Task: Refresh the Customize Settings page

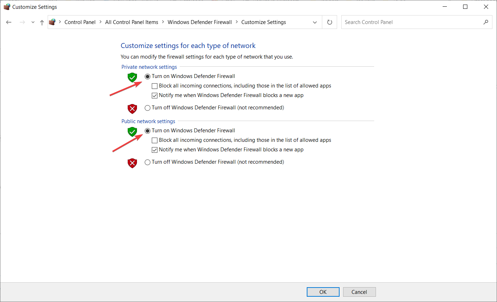Action: [330, 22]
